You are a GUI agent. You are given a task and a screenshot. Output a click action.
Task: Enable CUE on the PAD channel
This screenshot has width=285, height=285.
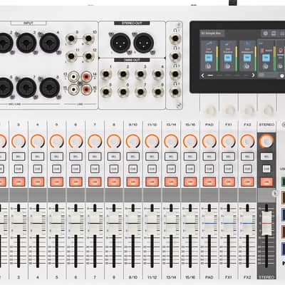pyautogui.click(x=209, y=169)
